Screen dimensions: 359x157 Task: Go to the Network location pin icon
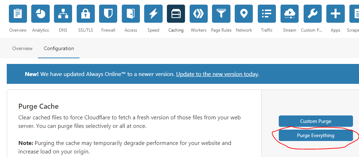tap(244, 14)
